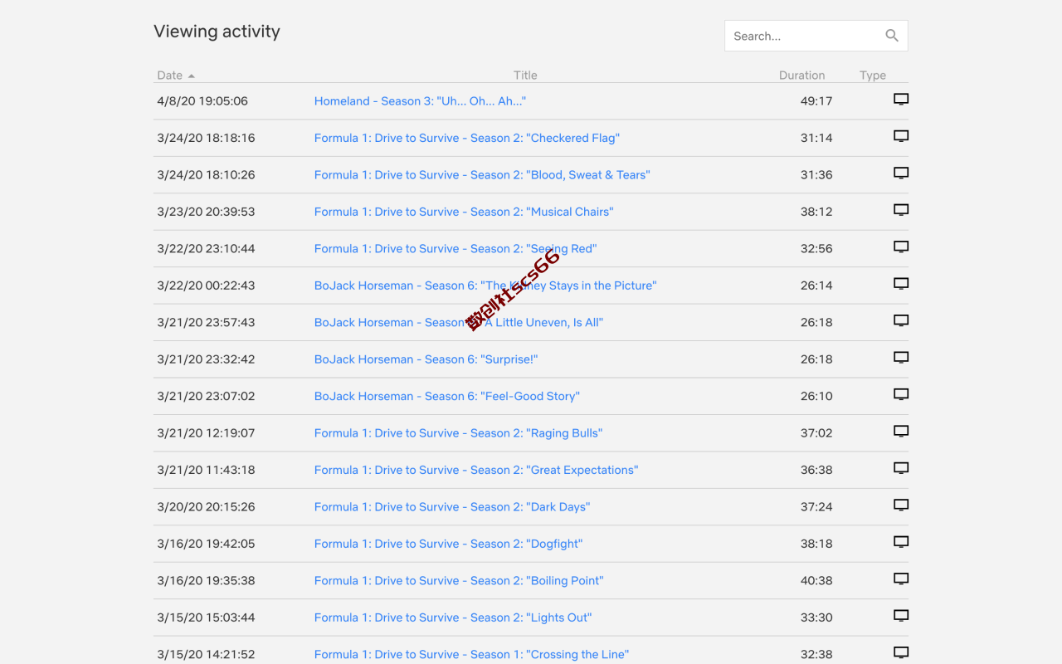Viewport: 1062px width, 664px height.
Task: Click duration value 38:12
Action: pyautogui.click(x=816, y=212)
